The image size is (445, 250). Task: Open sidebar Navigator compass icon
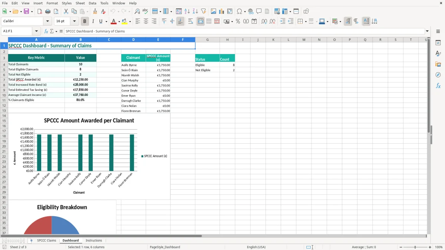coord(438,75)
